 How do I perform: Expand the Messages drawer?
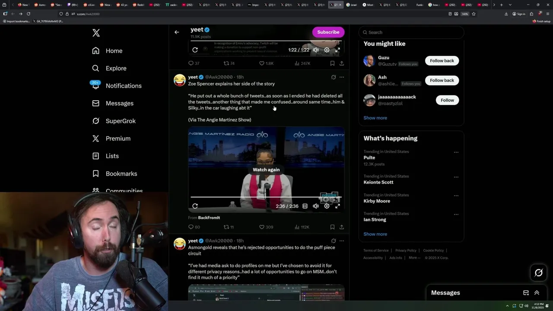537,293
